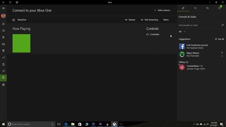Open Action Center notifications icon
Image resolution: width=226 pixels, height=127 pixels.
(221, 124)
